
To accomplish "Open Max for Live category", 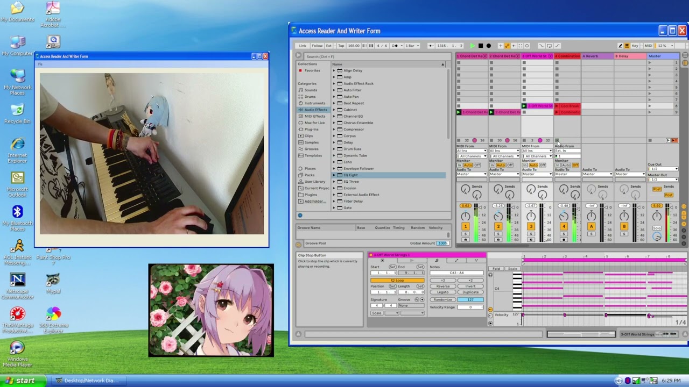I will pyautogui.click(x=314, y=123).
